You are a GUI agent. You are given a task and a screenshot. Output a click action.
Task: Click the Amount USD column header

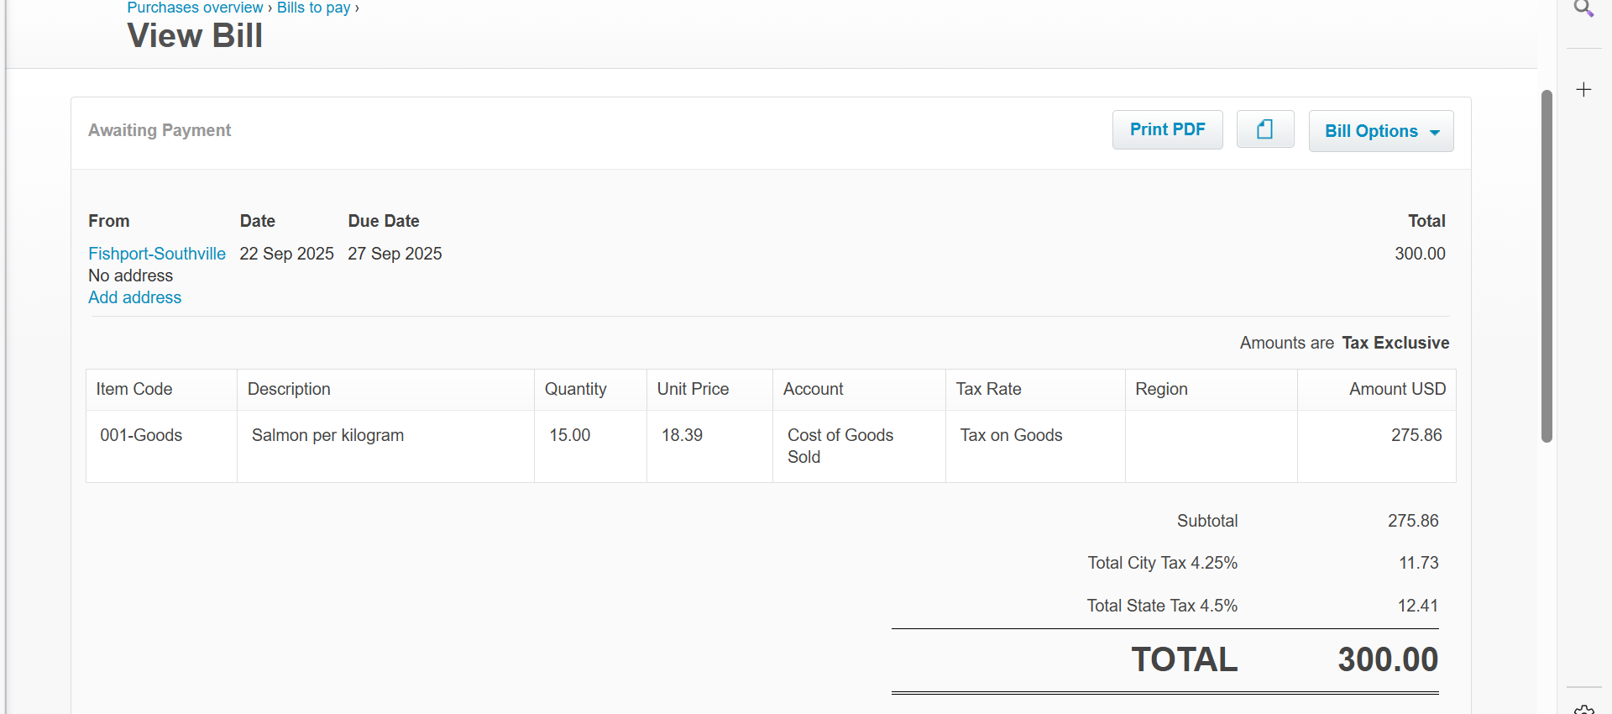click(x=1397, y=389)
